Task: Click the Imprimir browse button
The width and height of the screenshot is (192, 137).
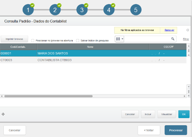Action: (x=14, y=39)
